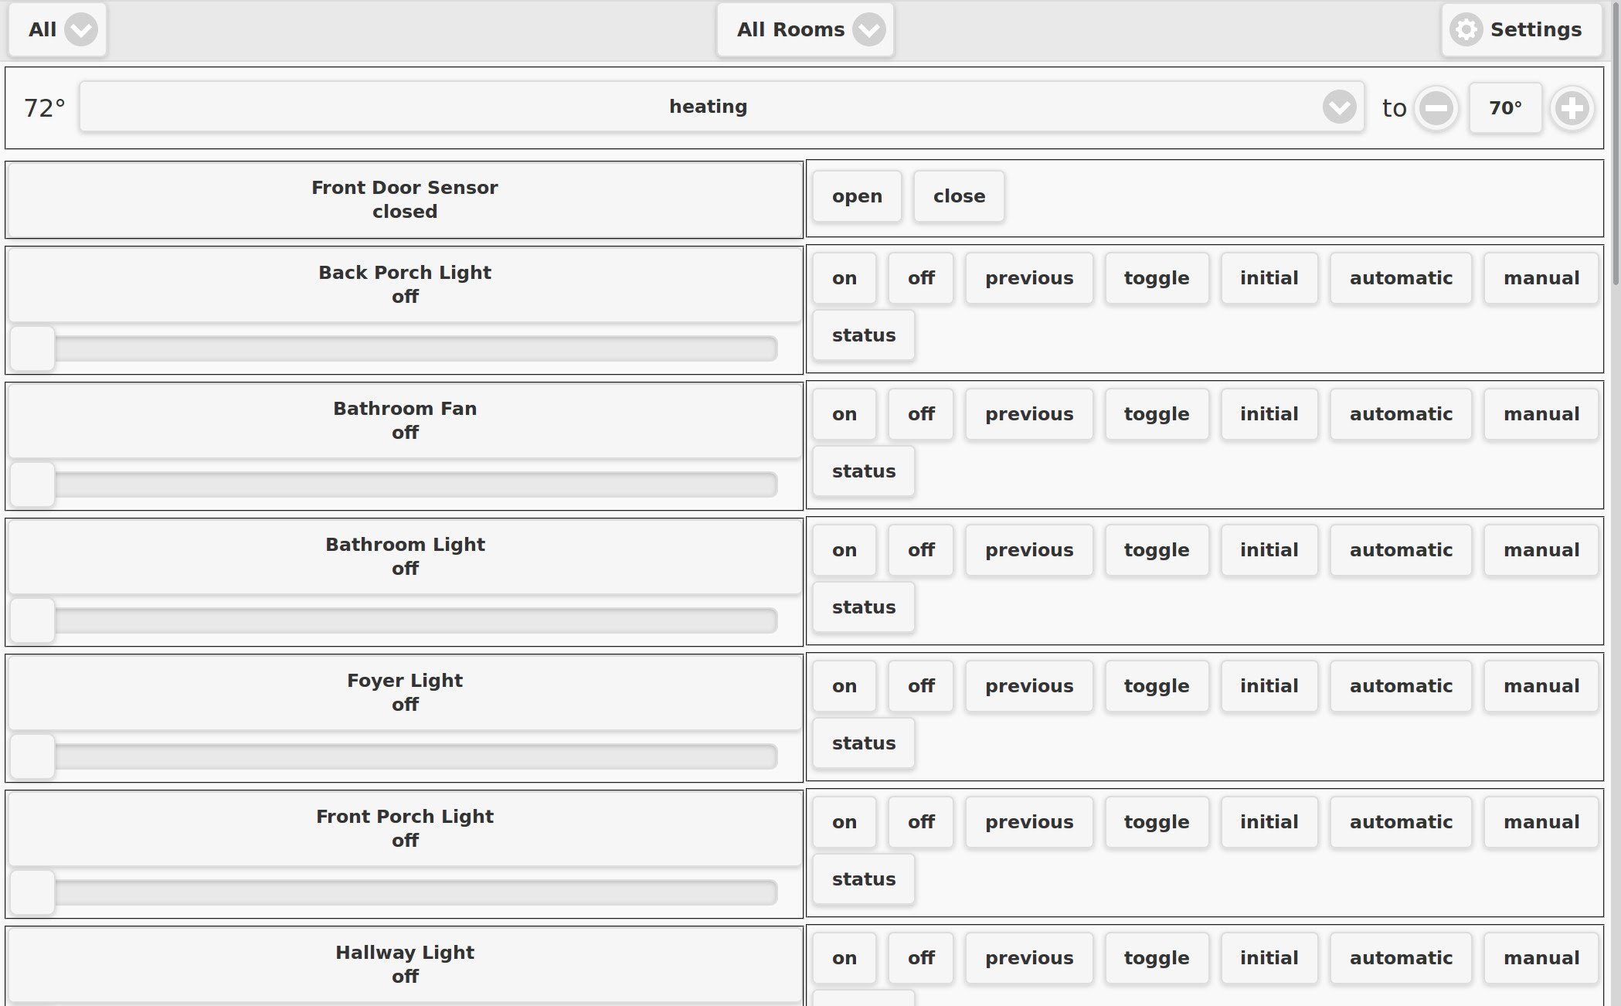The width and height of the screenshot is (1621, 1006).
Task: Open the heating mode dropdown
Action: tap(708, 107)
